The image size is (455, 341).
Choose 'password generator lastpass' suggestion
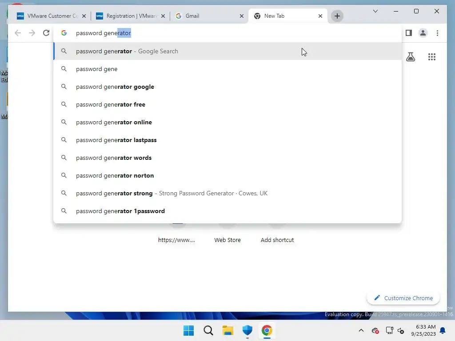point(228,140)
